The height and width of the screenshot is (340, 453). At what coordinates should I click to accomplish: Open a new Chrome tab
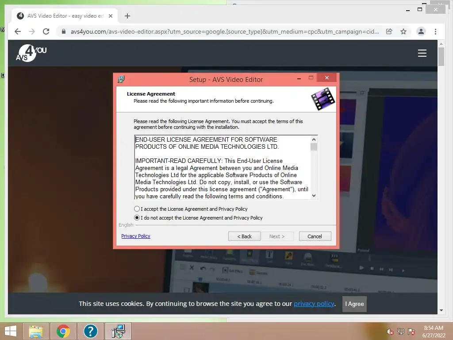tap(127, 16)
